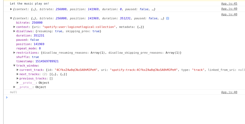Open App.js:40 link above expanded object
Screen dimensions: 245x124
[229, 14]
